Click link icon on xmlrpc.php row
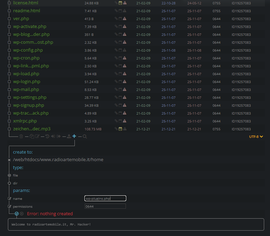270x236 pixels. [116, 121]
